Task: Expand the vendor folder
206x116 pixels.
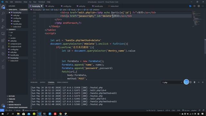Action: [13, 38]
